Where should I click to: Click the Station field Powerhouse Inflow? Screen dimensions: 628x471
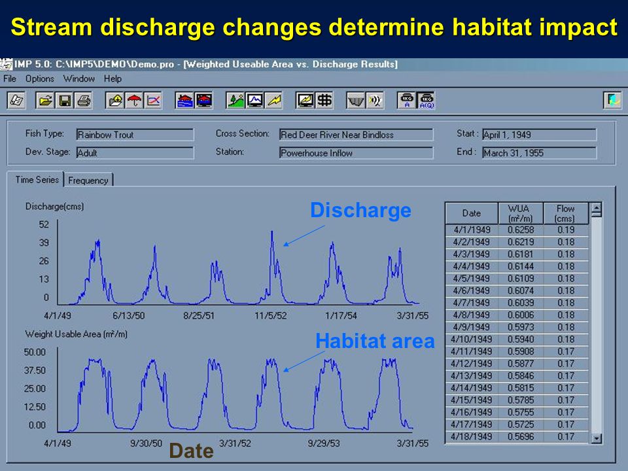356,152
